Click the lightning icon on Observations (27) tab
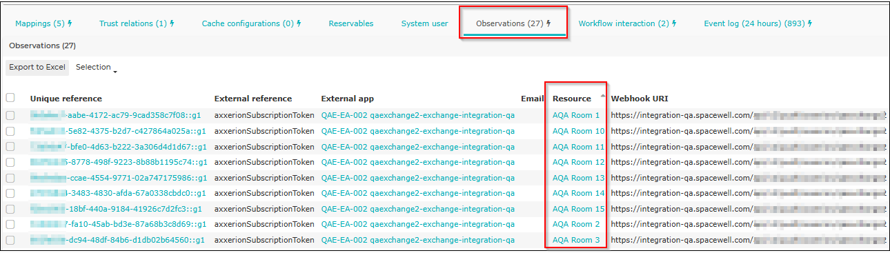This screenshot has width=890, height=253. [548, 23]
